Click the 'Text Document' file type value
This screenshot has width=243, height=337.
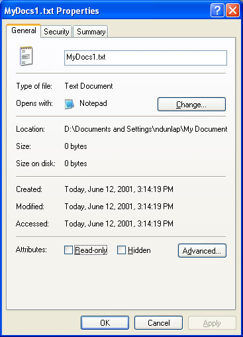coord(89,86)
